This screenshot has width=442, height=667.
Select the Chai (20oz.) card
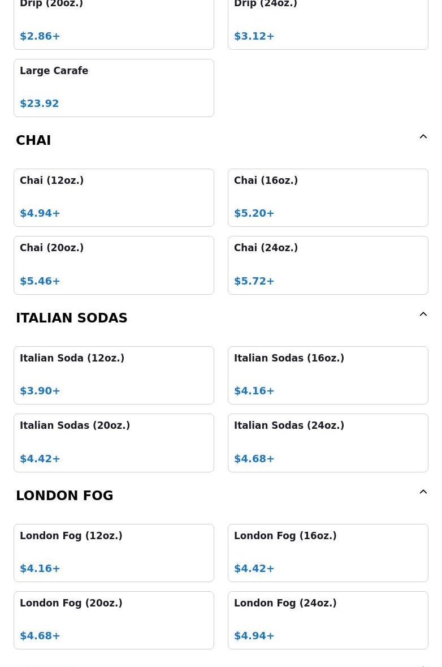114,265
